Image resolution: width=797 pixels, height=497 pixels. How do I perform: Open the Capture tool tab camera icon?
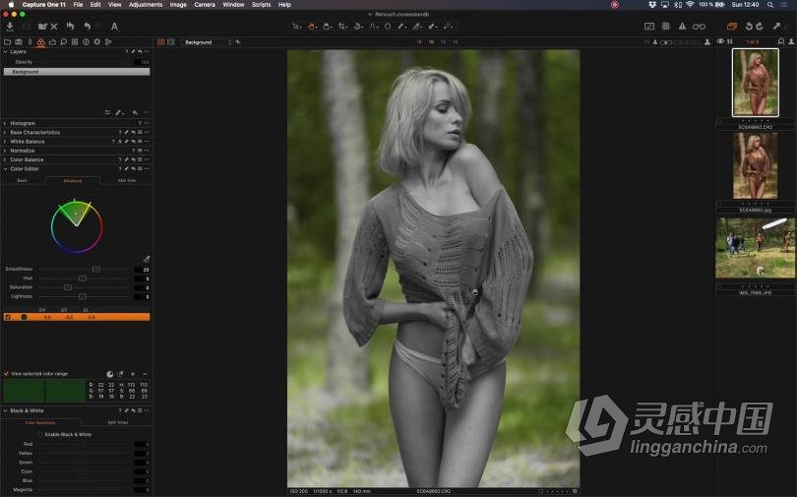(x=19, y=42)
